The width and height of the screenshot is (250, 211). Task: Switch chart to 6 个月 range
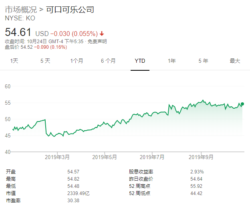click(x=108, y=61)
